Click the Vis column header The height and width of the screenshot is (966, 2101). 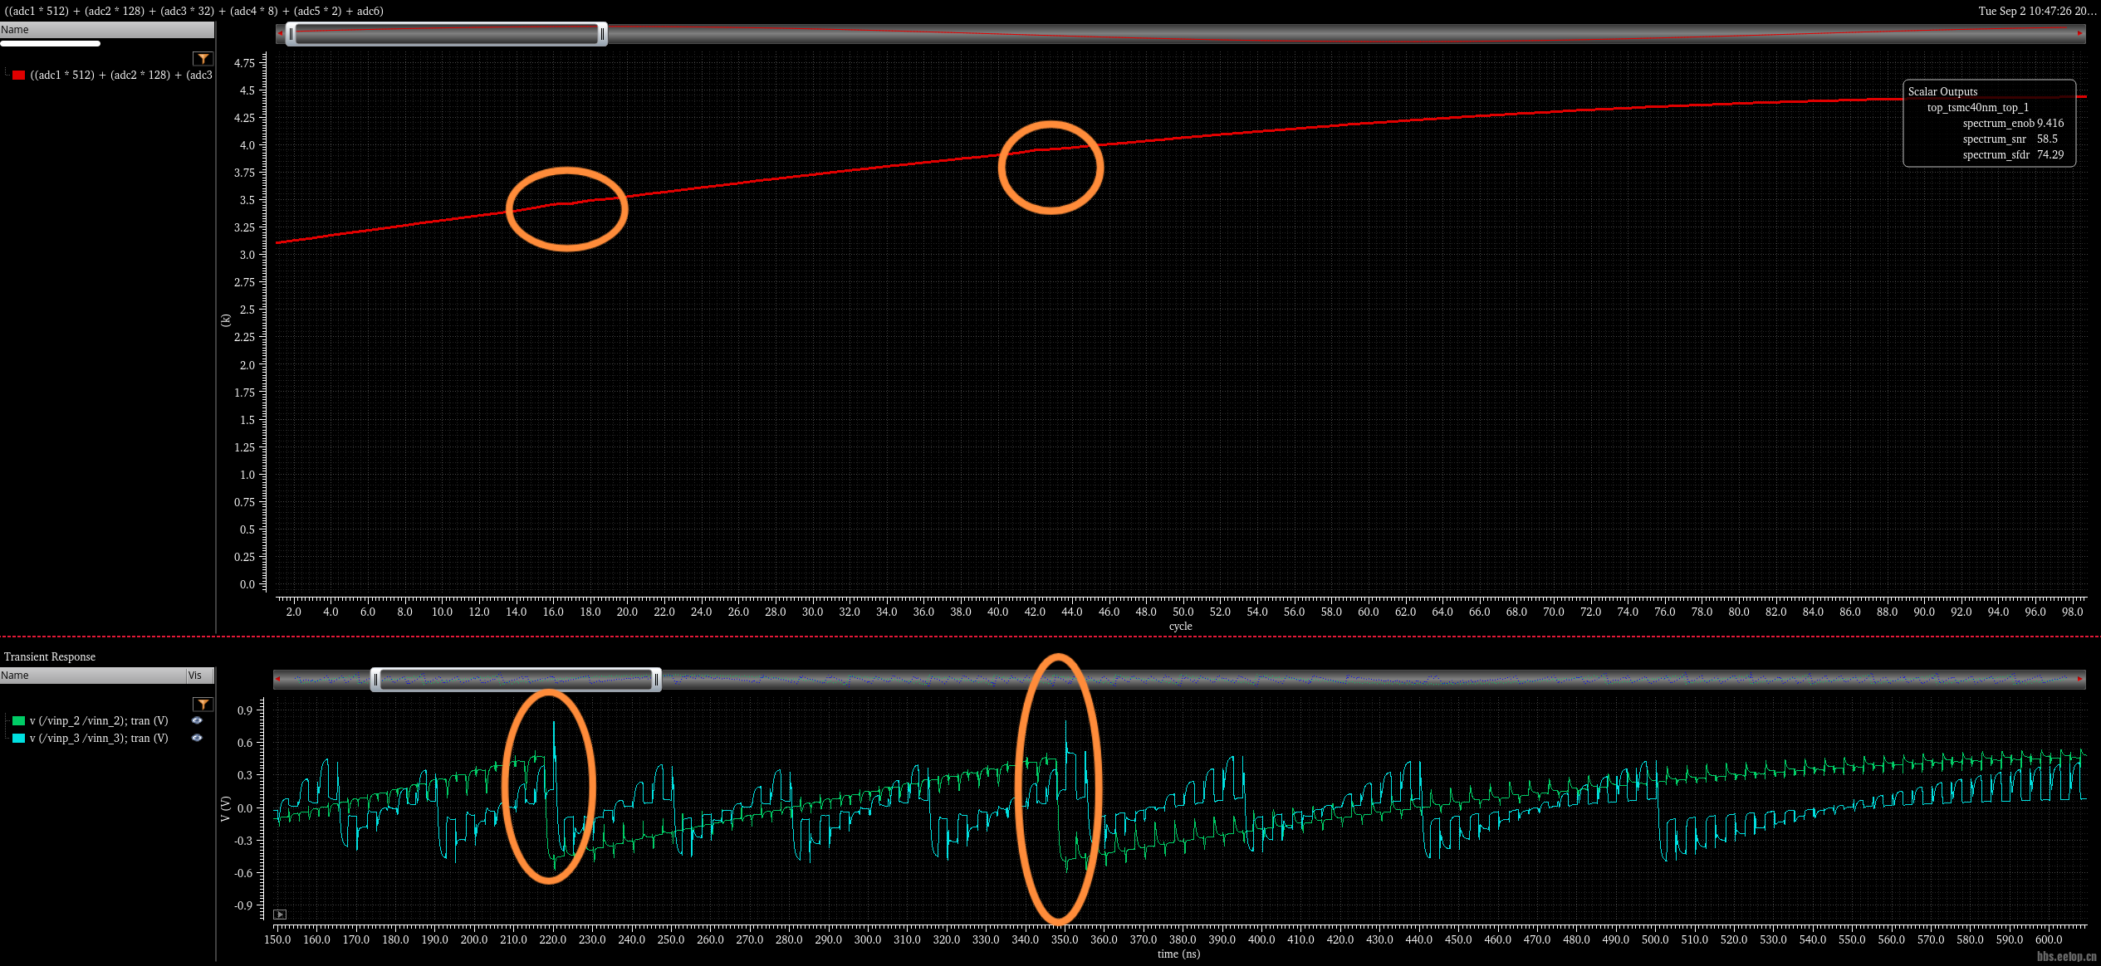pos(200,676)
